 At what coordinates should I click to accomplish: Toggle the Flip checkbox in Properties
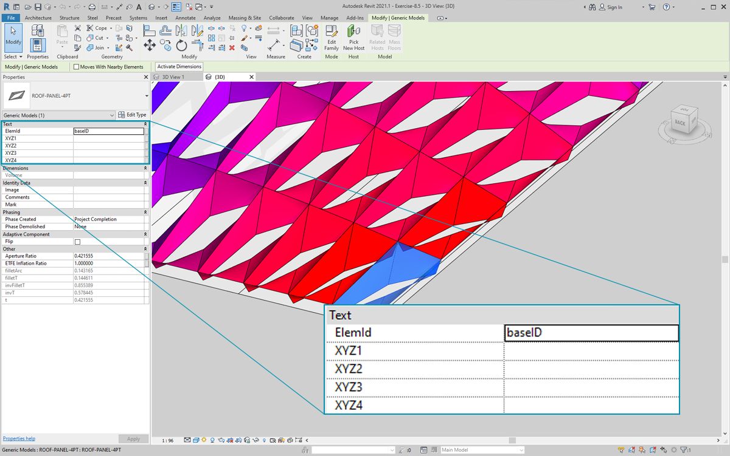point(77,242)
